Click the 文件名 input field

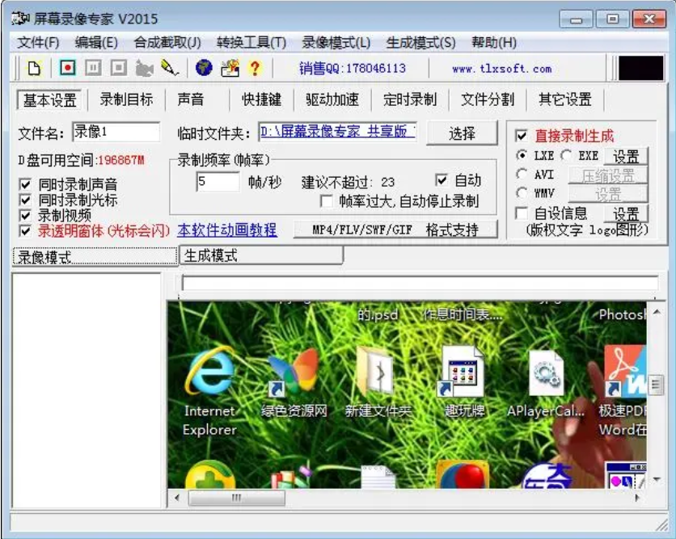tap(116, 132)
